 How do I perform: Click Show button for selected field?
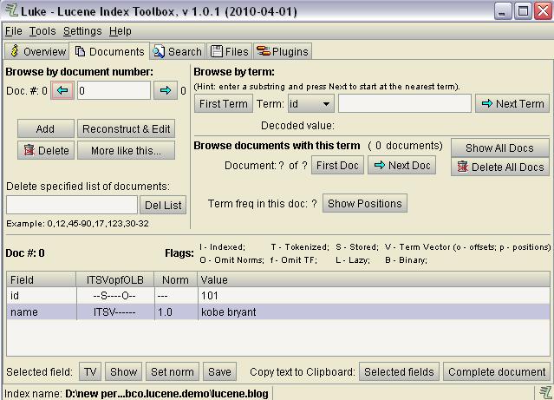click(x=123, y=371)
